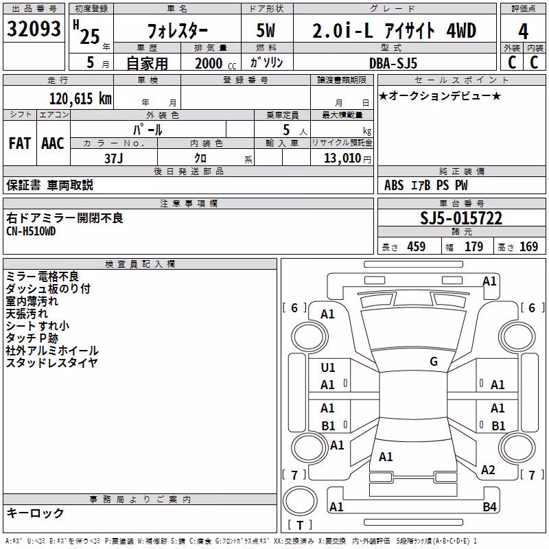Click the length value 459
Screen dimensions: 549x549
point(417,246)
